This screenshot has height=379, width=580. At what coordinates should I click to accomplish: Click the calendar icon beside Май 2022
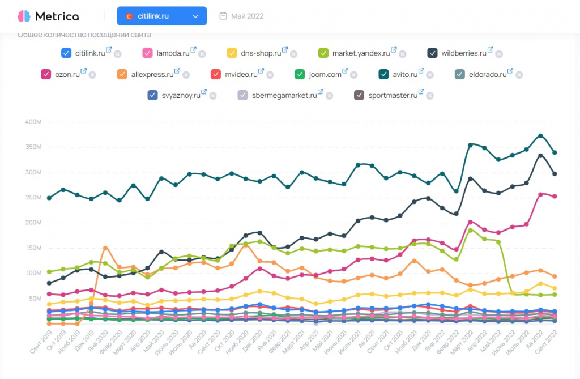[223, 16]
